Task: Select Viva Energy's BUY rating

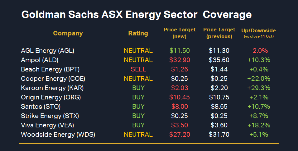Action: coord(138,125)
